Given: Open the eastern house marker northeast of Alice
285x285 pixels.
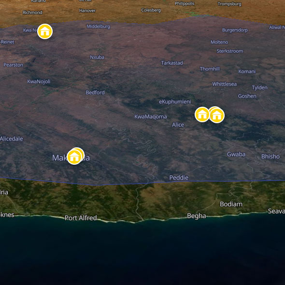Looking at the screenshot, I should pyautogui.click(x=217, y=115).
